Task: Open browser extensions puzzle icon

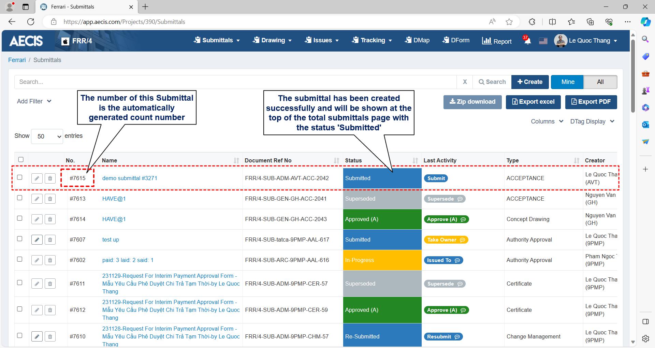Action: coord(532,22)
